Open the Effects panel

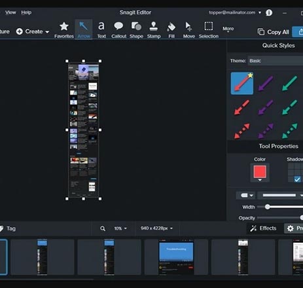pos(263,228)
